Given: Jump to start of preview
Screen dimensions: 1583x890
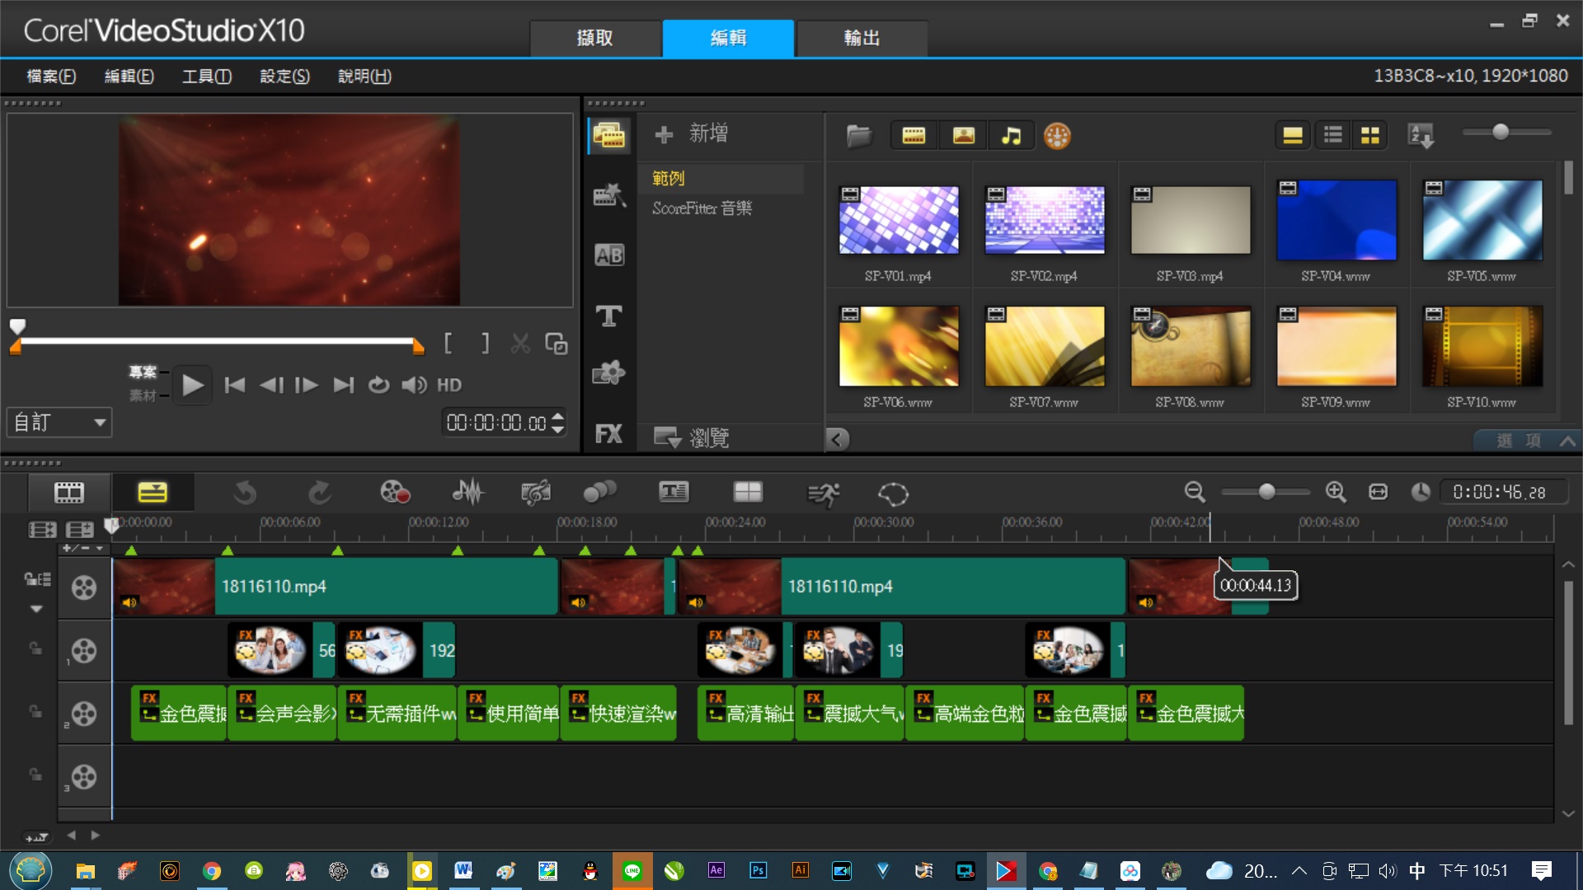Looking at the screenshot, I should pos(235,385).
